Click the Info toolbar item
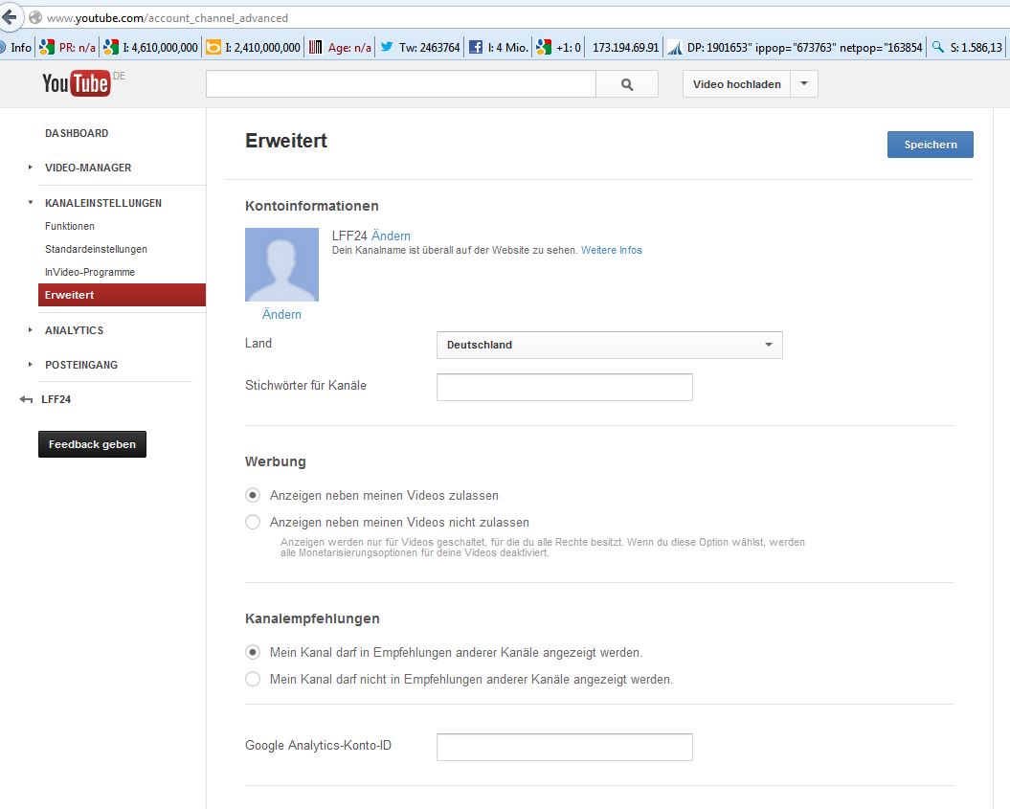The width and height of the screenshot is (1010, 809). [x=21, y=47]
